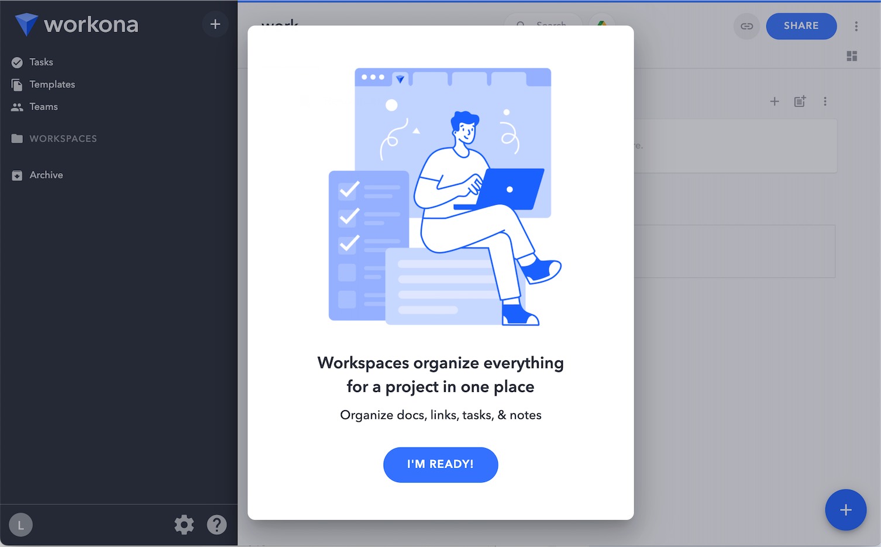Open the user avatar L menu
The width and height of the screenshot is (881, 547).
tap(21, 525)
